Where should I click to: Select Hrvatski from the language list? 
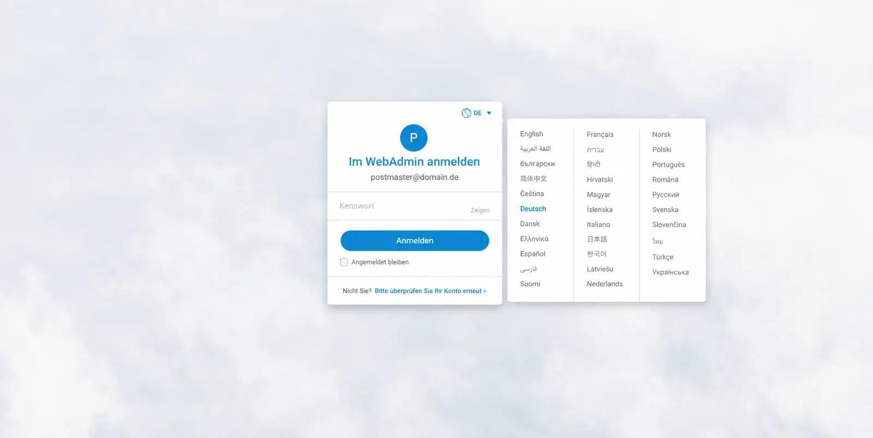click(600, 179)
